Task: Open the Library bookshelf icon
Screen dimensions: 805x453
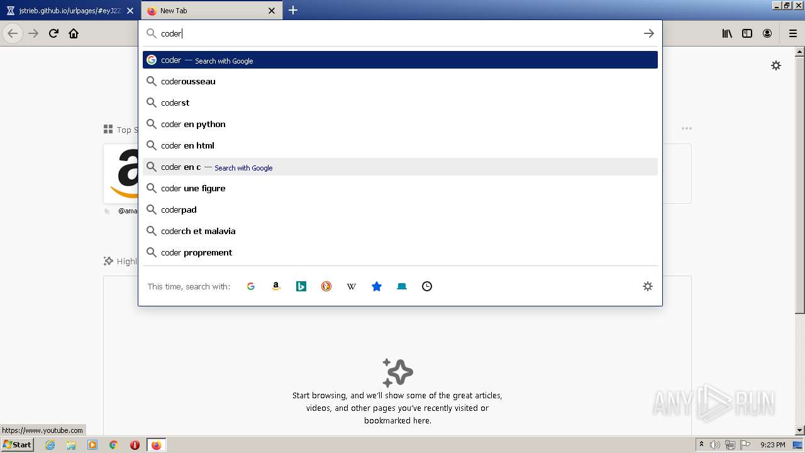Action: (727, 33)
